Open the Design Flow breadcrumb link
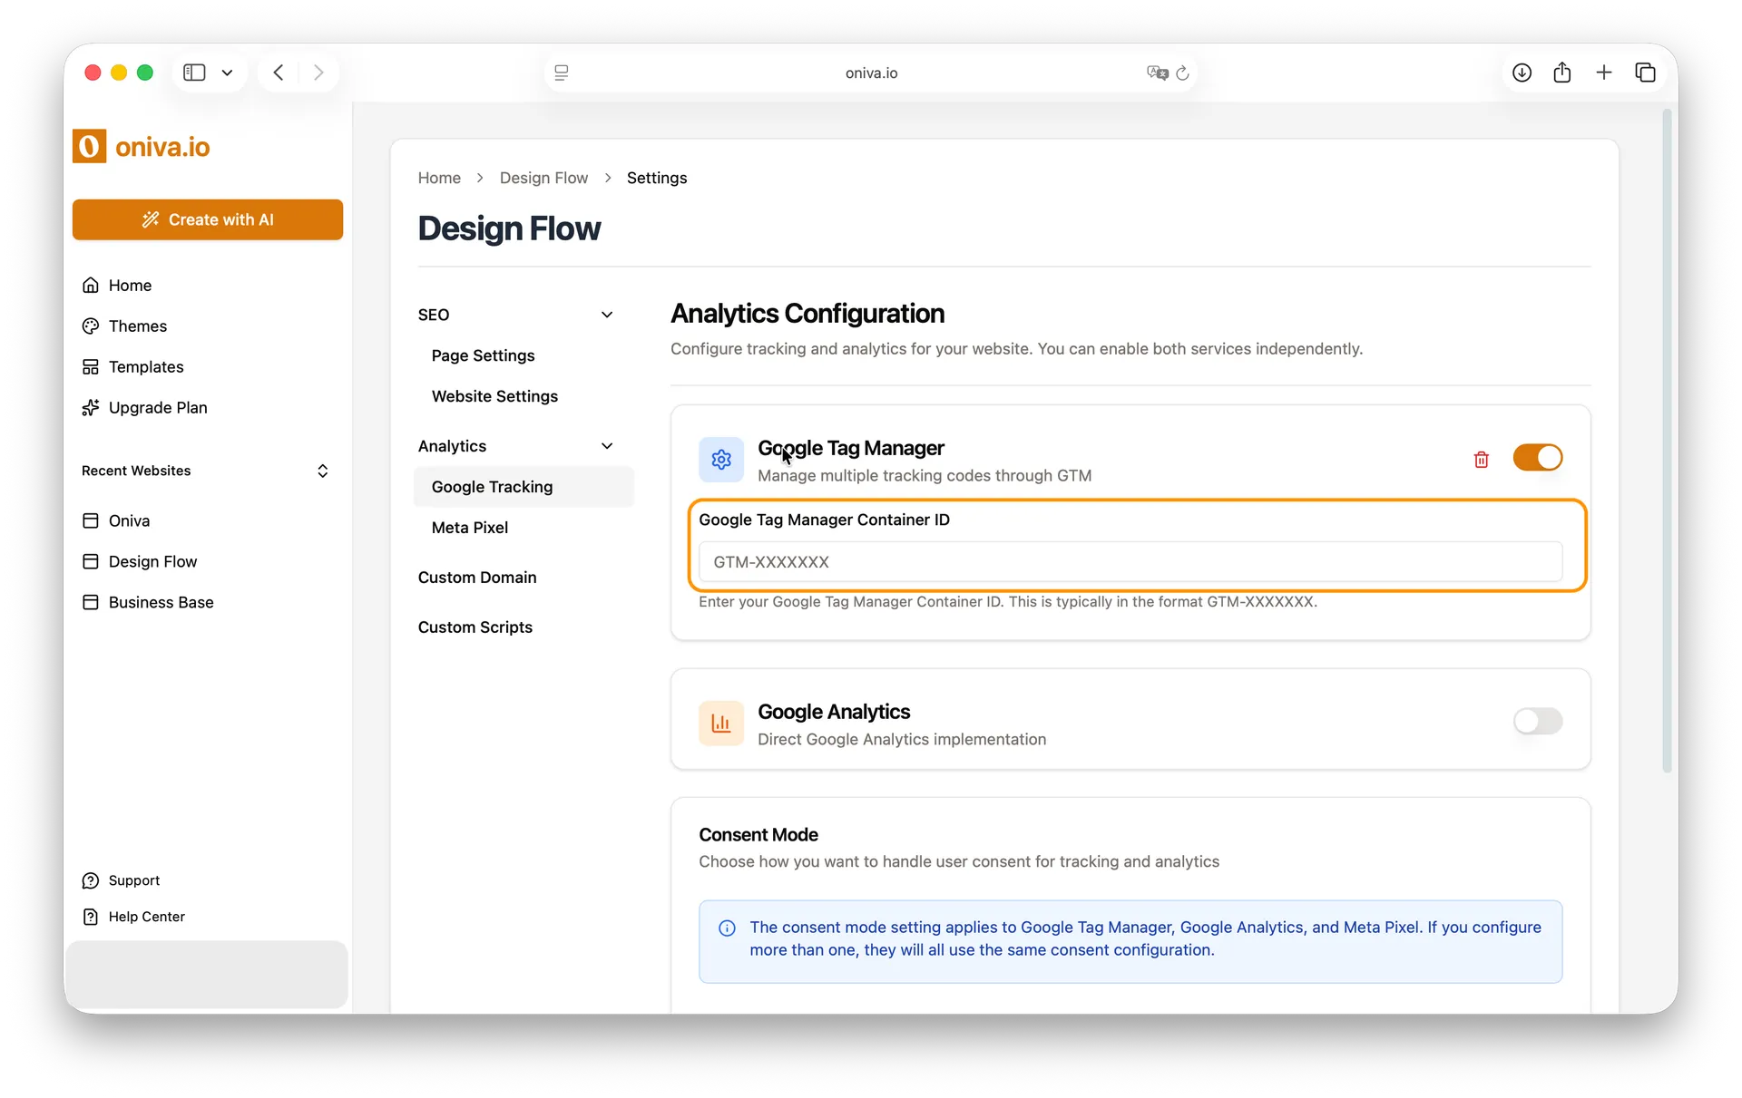The width and height of the screenshot is (1742, 1098). tap(543, 178)
